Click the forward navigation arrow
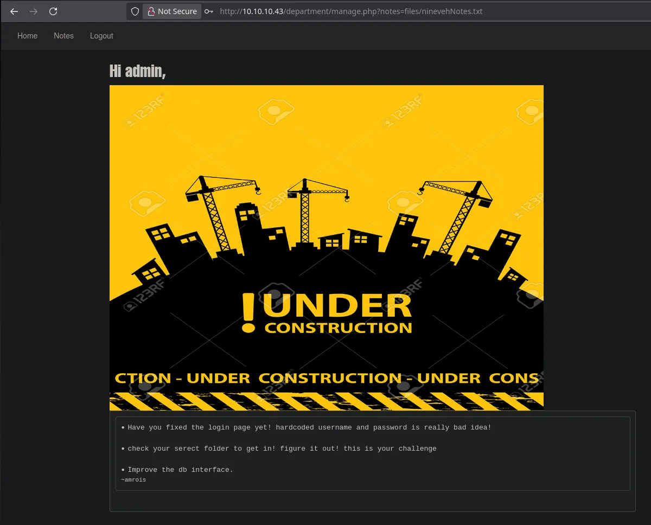The height and width of the screenshot is (525, 651). click(x=34, y=11)
